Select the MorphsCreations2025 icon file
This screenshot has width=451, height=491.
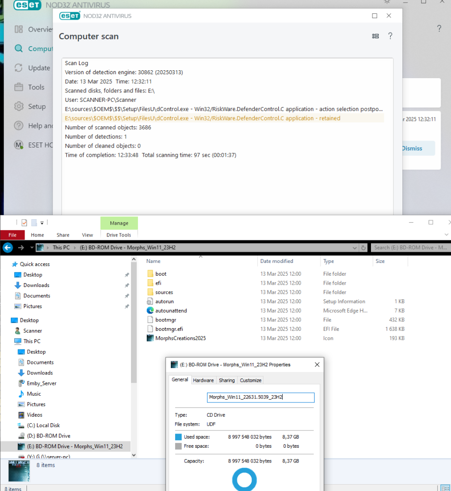point(181,338)
